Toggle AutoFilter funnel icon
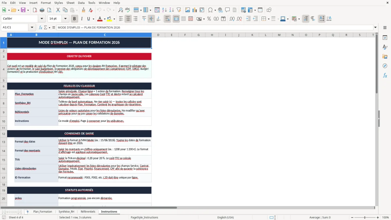Image resolution: width=391 pixels, height=220 pixels. coord(179,10)
